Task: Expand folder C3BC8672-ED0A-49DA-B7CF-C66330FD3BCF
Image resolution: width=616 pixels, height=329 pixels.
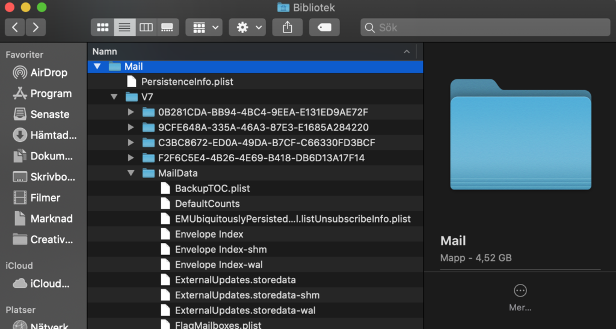Action: pyautogui.click(x=131, y=143)
